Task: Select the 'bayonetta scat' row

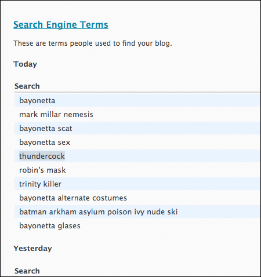Action: 137,128
